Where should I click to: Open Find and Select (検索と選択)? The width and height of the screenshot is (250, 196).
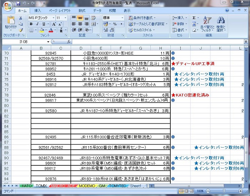[x=221, y=24]
